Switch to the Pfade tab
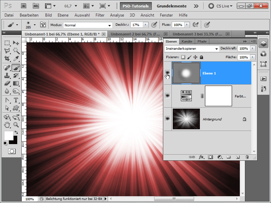 pyautogui.click(x=202, y=41)
